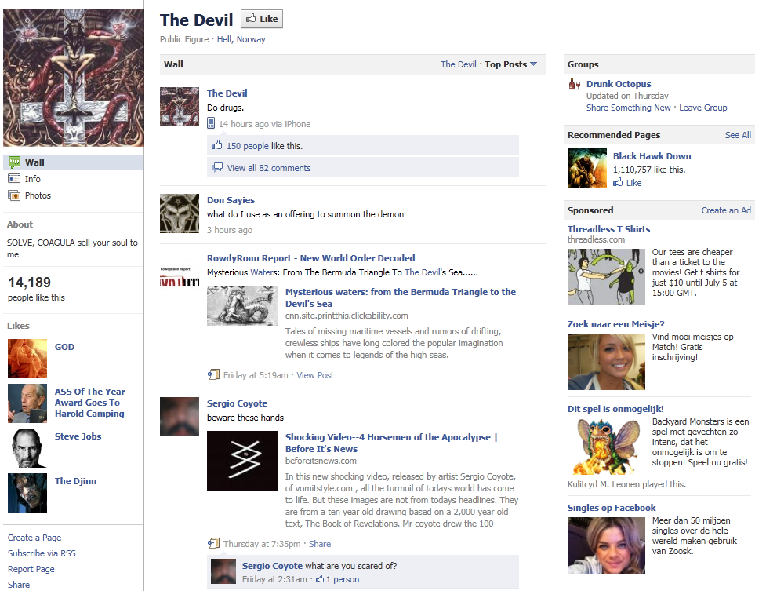Open Steve Jobs liked page
766x591 pixels.
78,436
